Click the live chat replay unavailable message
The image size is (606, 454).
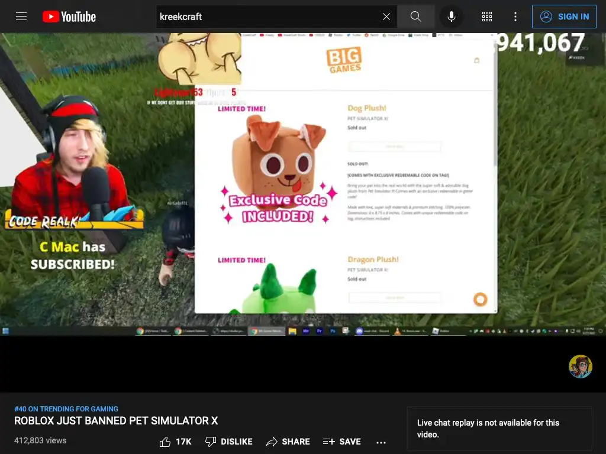pos(499,429)
